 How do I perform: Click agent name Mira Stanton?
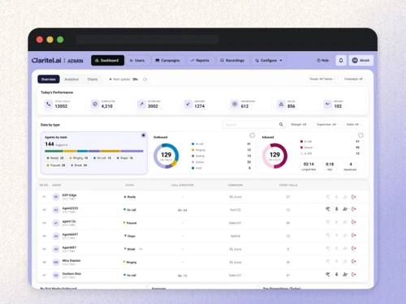(x=71, y=260)
